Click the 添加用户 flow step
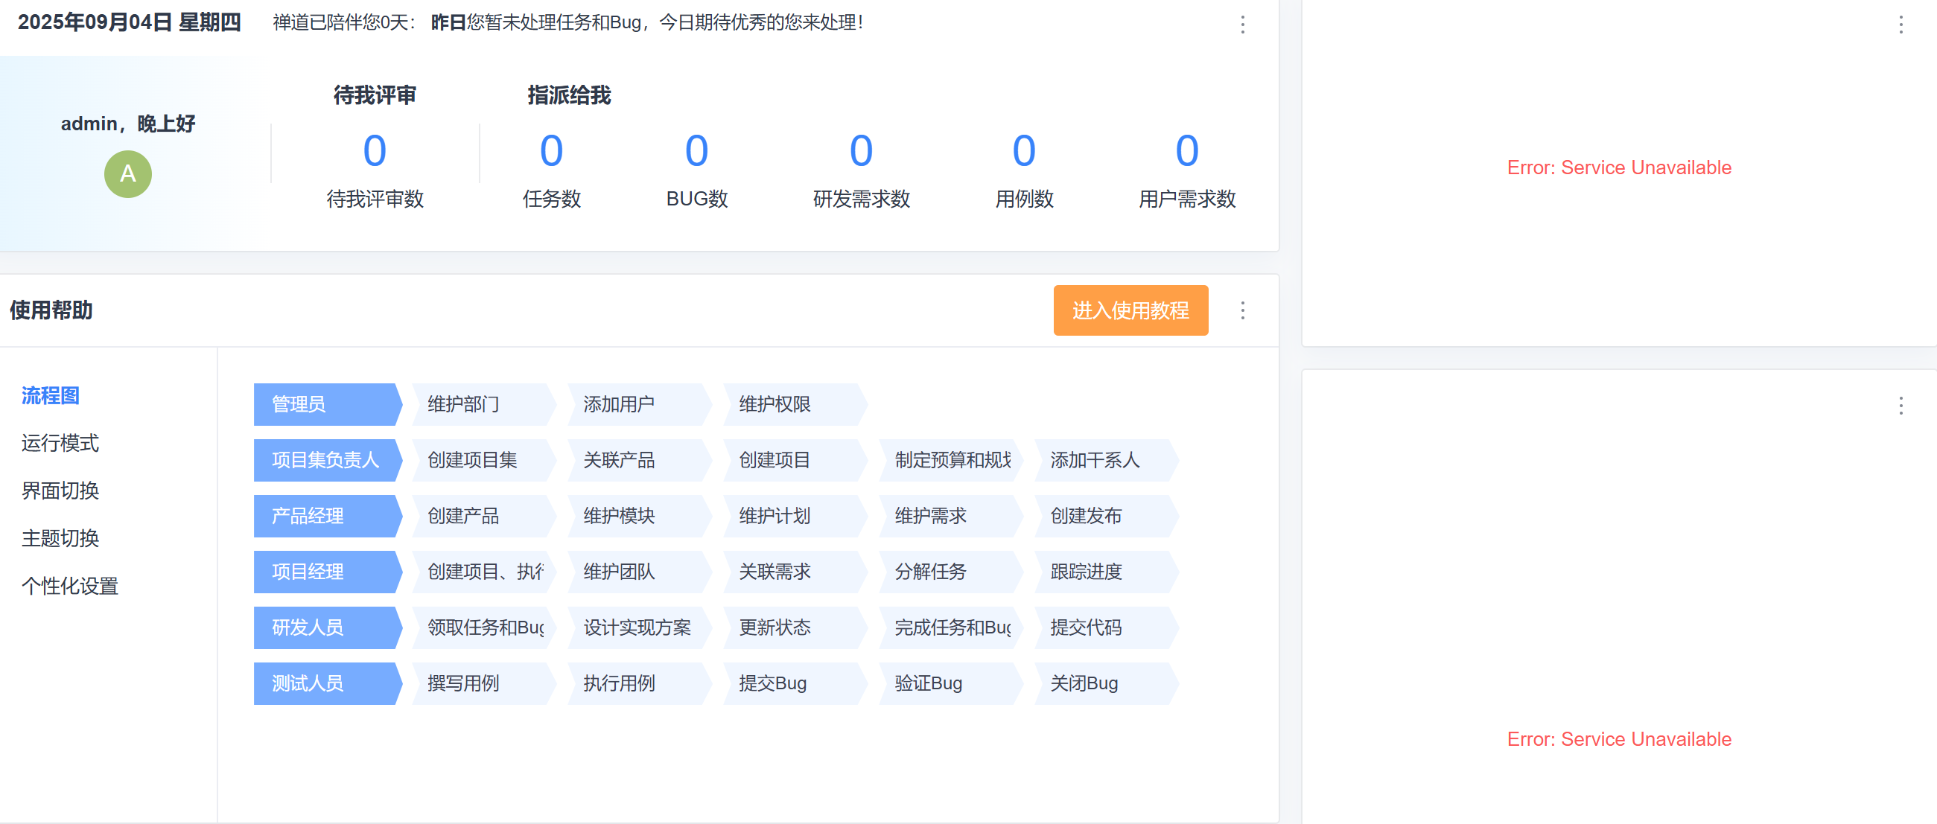This screenshot has width=1937, height=824. tap(634, 404)
